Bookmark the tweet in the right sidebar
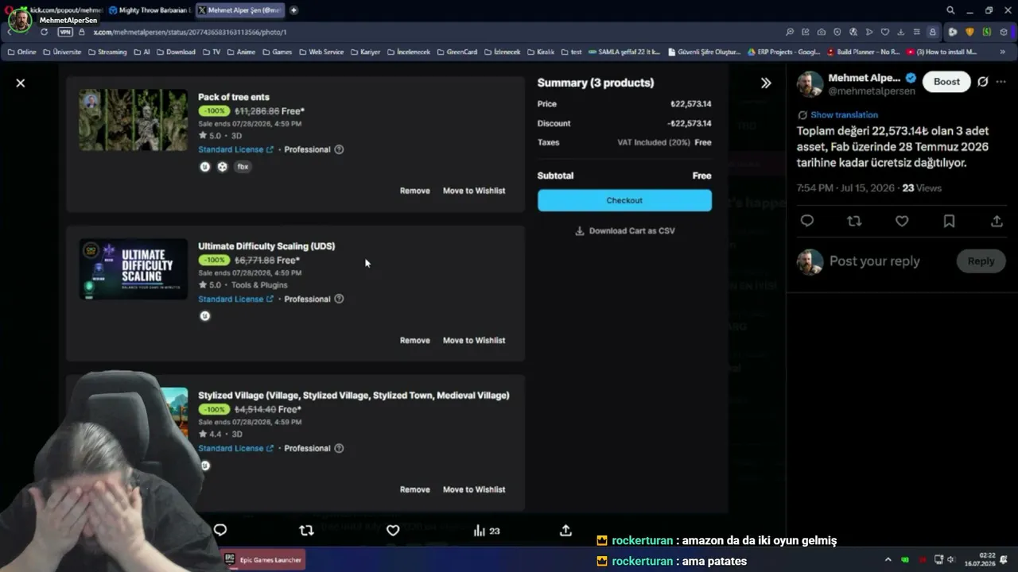The width and height of the screenshot is (1018, 572). pos(949,221)
